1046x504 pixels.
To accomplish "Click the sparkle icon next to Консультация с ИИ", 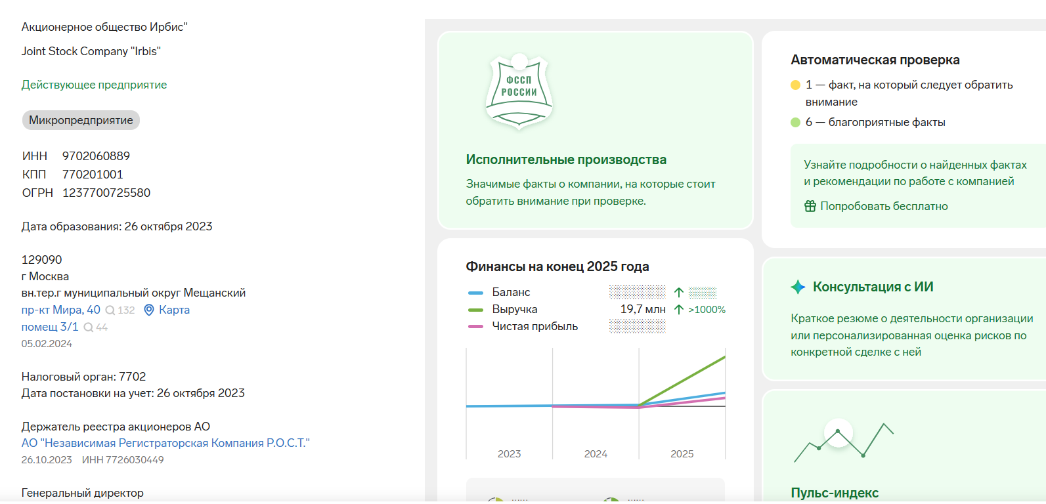I will [798, 287].
